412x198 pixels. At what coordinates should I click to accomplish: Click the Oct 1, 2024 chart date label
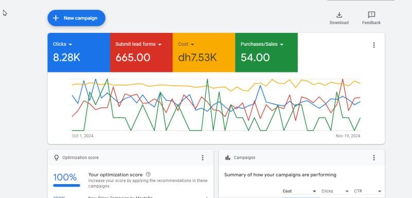point(82,136)
